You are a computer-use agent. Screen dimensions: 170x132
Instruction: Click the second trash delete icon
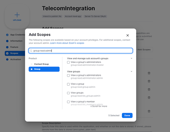[x=149, y=81]
